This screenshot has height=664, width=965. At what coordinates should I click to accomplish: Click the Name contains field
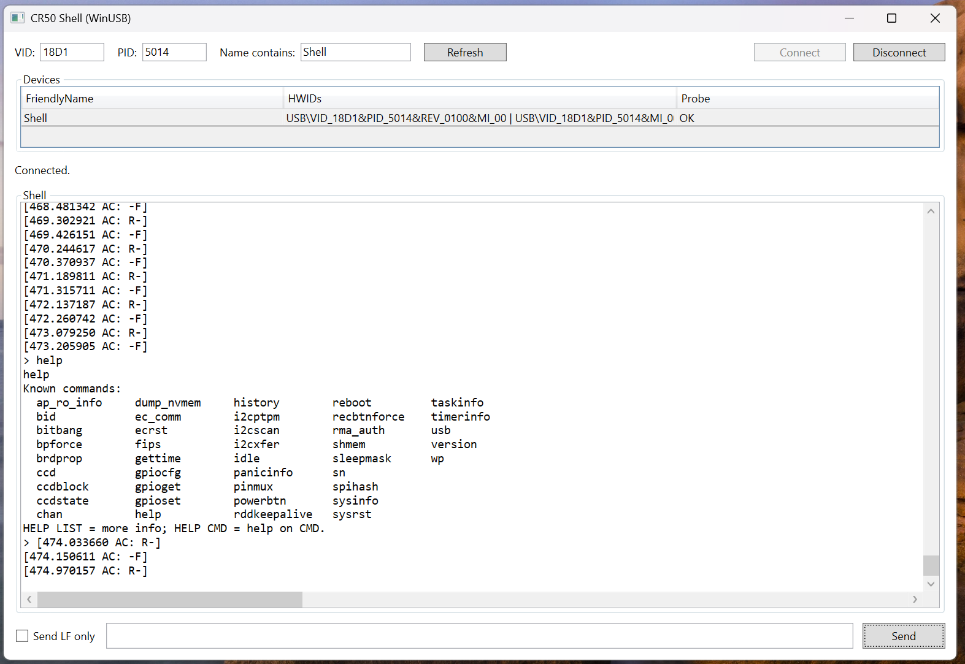pos(355,52)
